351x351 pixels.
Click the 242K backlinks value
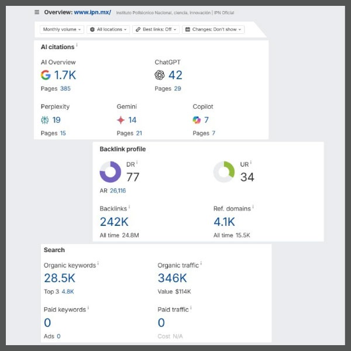[x=114, y=222]
